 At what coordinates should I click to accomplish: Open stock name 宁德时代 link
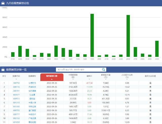pos(32,83)
